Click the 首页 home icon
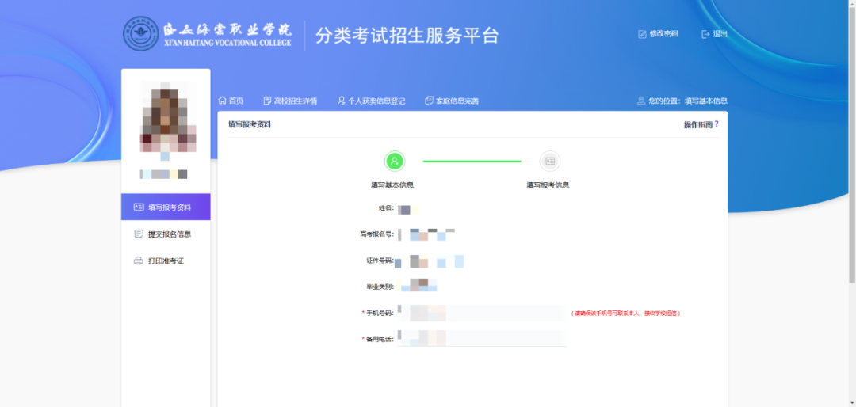Screen dimensions: 856x407 [x=222, y=101]
